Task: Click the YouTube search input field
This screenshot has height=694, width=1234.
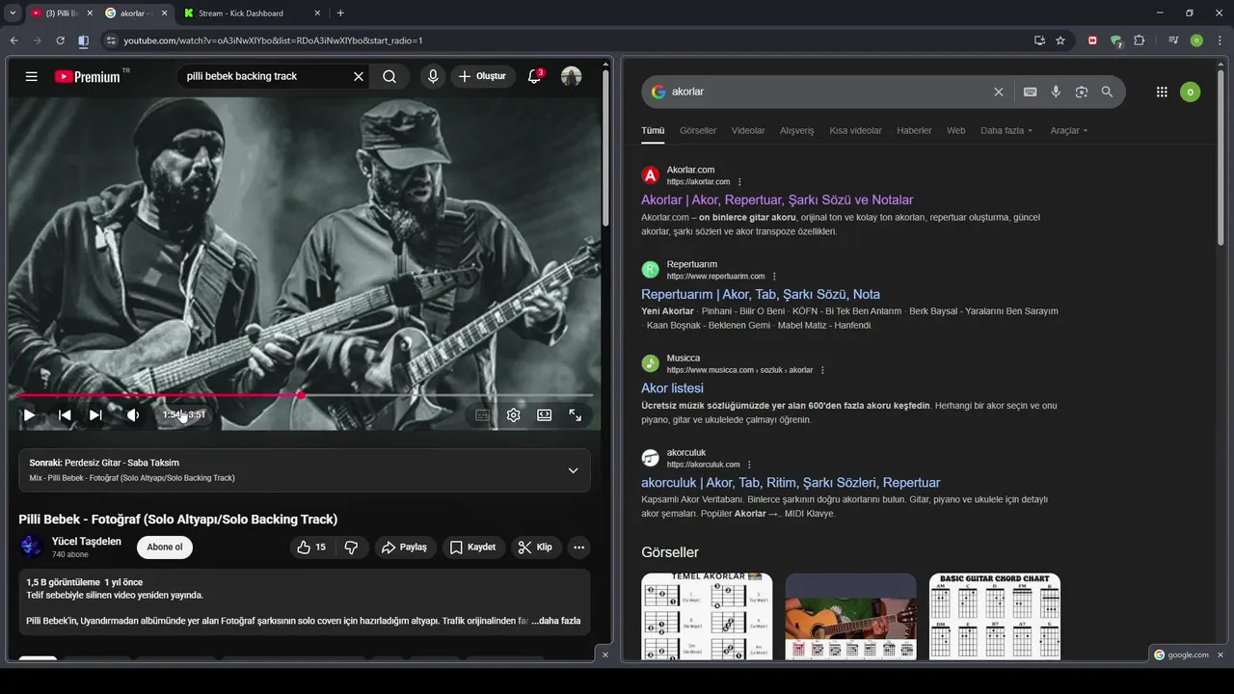Action: tap(265, 76)
